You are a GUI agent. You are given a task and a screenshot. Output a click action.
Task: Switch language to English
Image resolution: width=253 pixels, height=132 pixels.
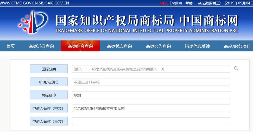[176, 3]
